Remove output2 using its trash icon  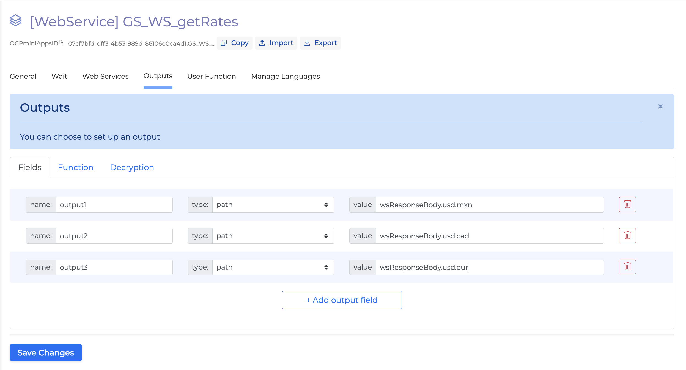coord(627,236)
